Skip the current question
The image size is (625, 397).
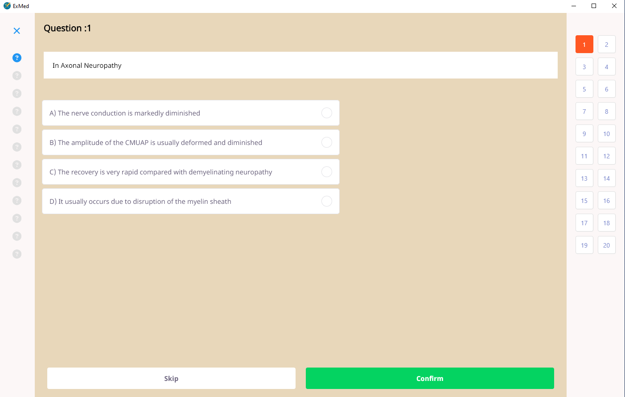pos(171,378)
